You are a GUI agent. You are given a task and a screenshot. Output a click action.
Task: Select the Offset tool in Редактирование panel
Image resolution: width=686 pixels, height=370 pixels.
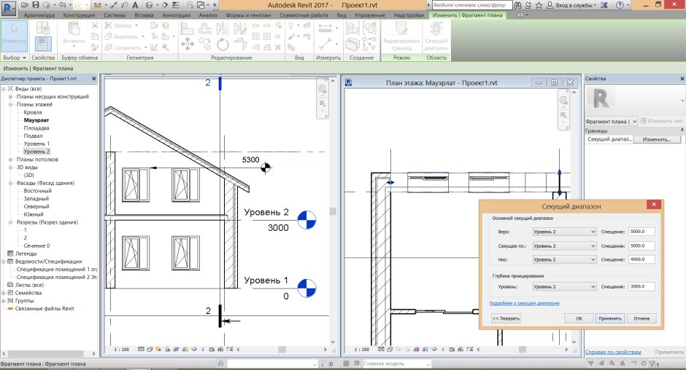205,28
